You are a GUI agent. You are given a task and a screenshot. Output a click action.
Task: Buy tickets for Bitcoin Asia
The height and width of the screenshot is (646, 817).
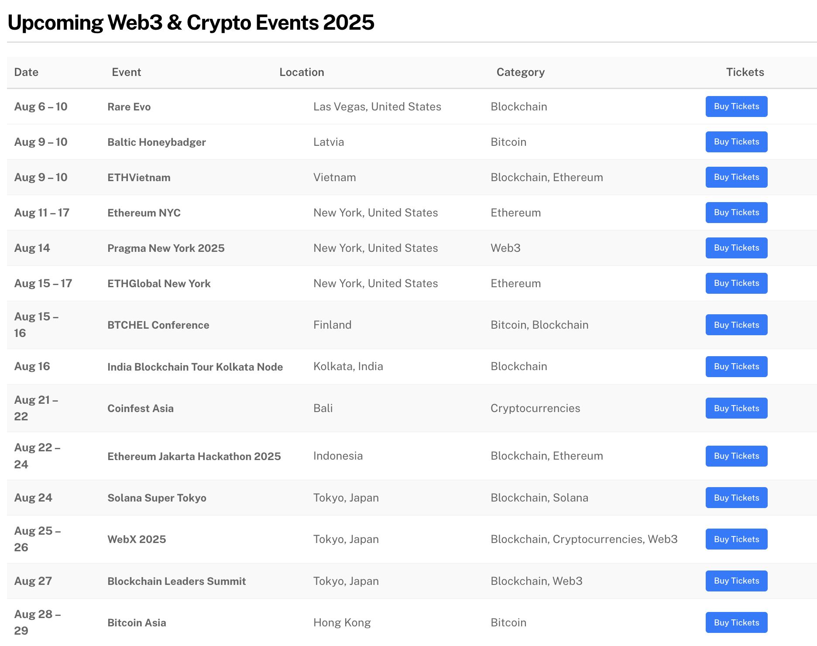(x=736, y=622)
